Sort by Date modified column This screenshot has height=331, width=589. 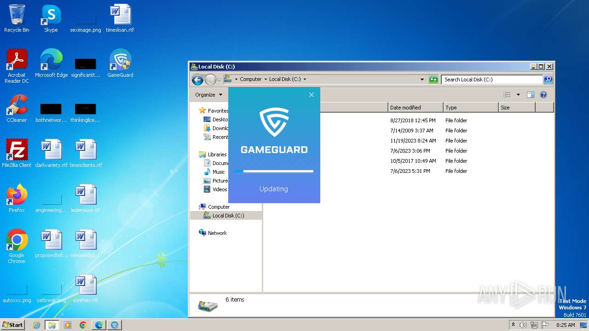click(416, 108)
